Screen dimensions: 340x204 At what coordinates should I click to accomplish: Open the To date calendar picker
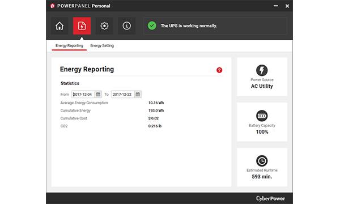point(138,94)
